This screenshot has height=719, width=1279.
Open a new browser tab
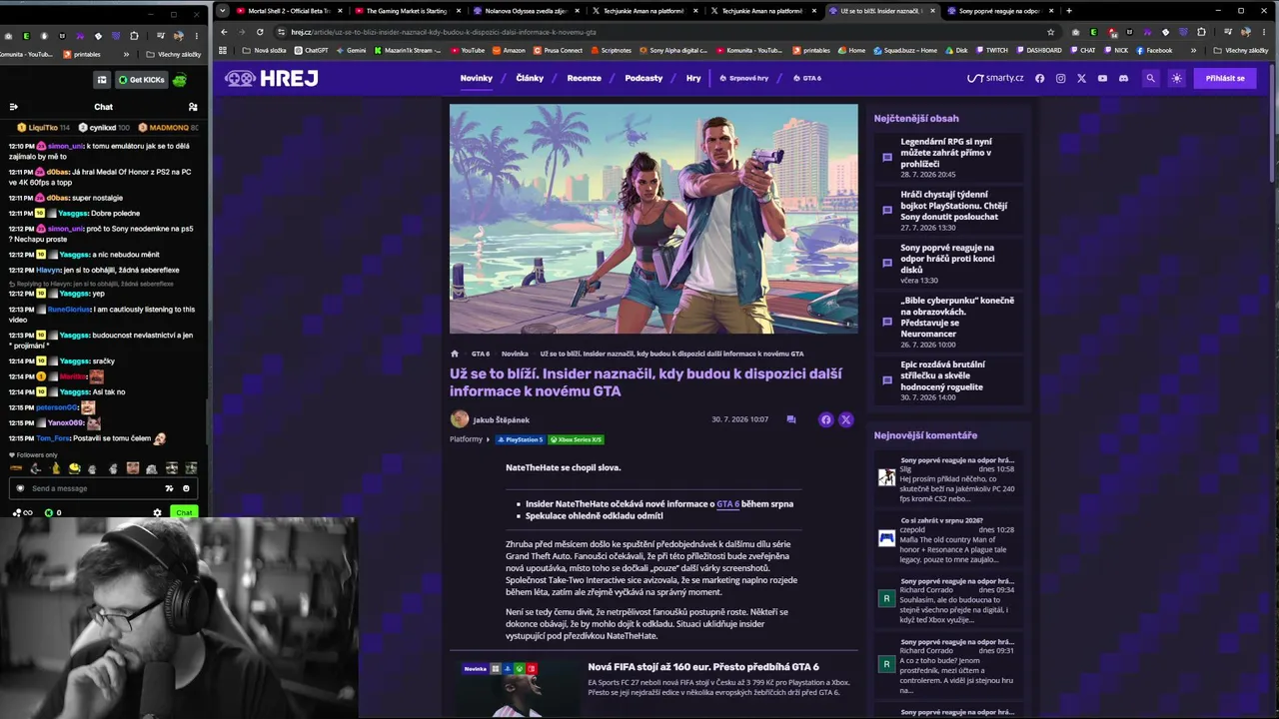1069,11
